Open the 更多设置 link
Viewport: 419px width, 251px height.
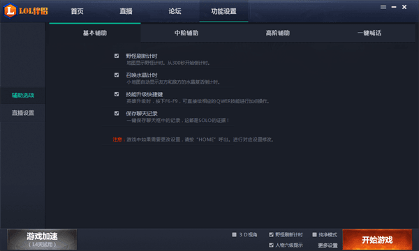[328, 245]
